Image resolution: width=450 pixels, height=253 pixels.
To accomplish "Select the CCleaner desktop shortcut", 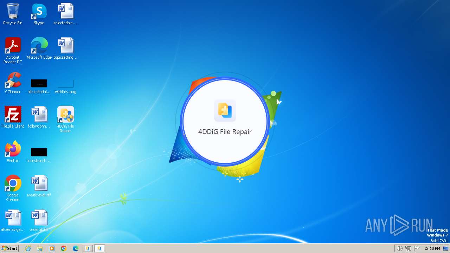I will [x=13, y=83].
